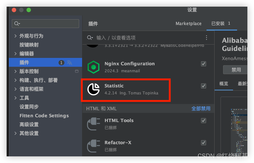
Task: Click the translate icon on 插件 row
Action: pyautogui.click(x=70, y=62)
